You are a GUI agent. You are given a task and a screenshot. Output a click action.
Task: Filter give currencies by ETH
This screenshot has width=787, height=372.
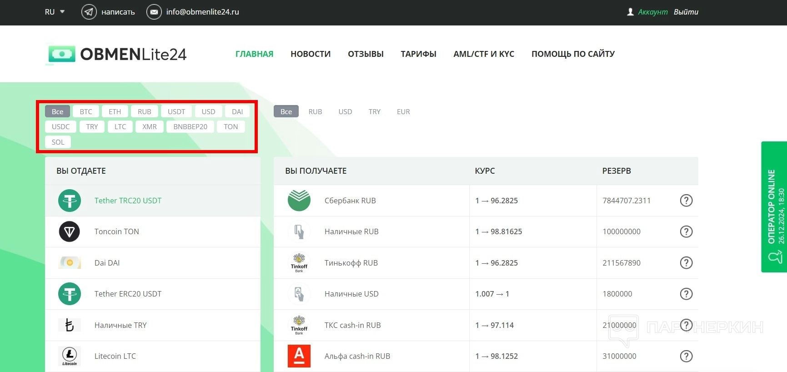[115, 111]
